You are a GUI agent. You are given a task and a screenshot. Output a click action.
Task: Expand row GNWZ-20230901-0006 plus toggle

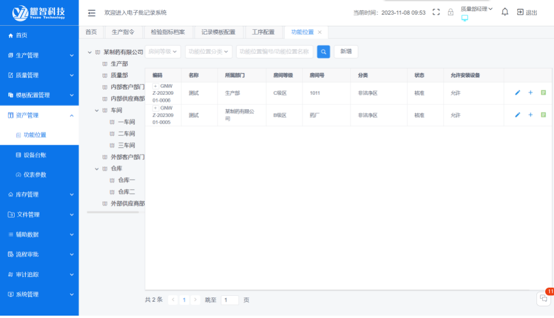(x=156, y=86)
